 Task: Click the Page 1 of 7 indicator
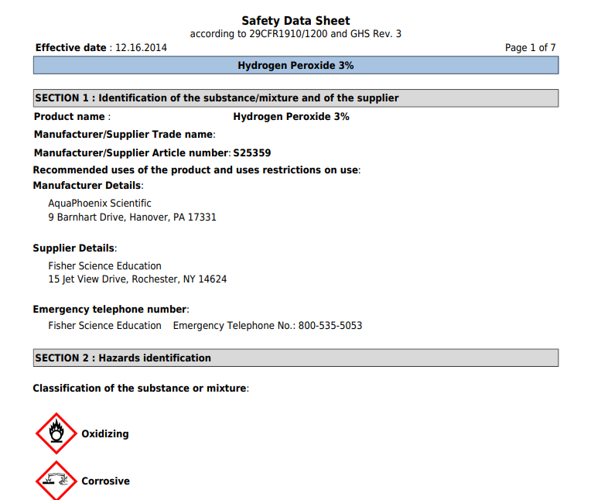coord(530,48)
